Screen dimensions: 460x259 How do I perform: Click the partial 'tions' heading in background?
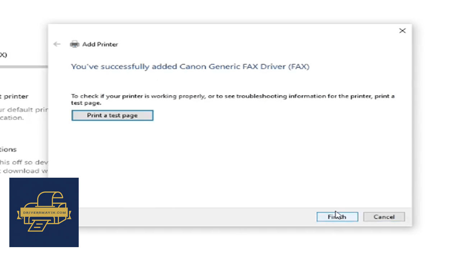(x=8, y=149)
